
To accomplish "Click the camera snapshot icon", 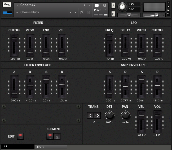I will coord(96,5).
